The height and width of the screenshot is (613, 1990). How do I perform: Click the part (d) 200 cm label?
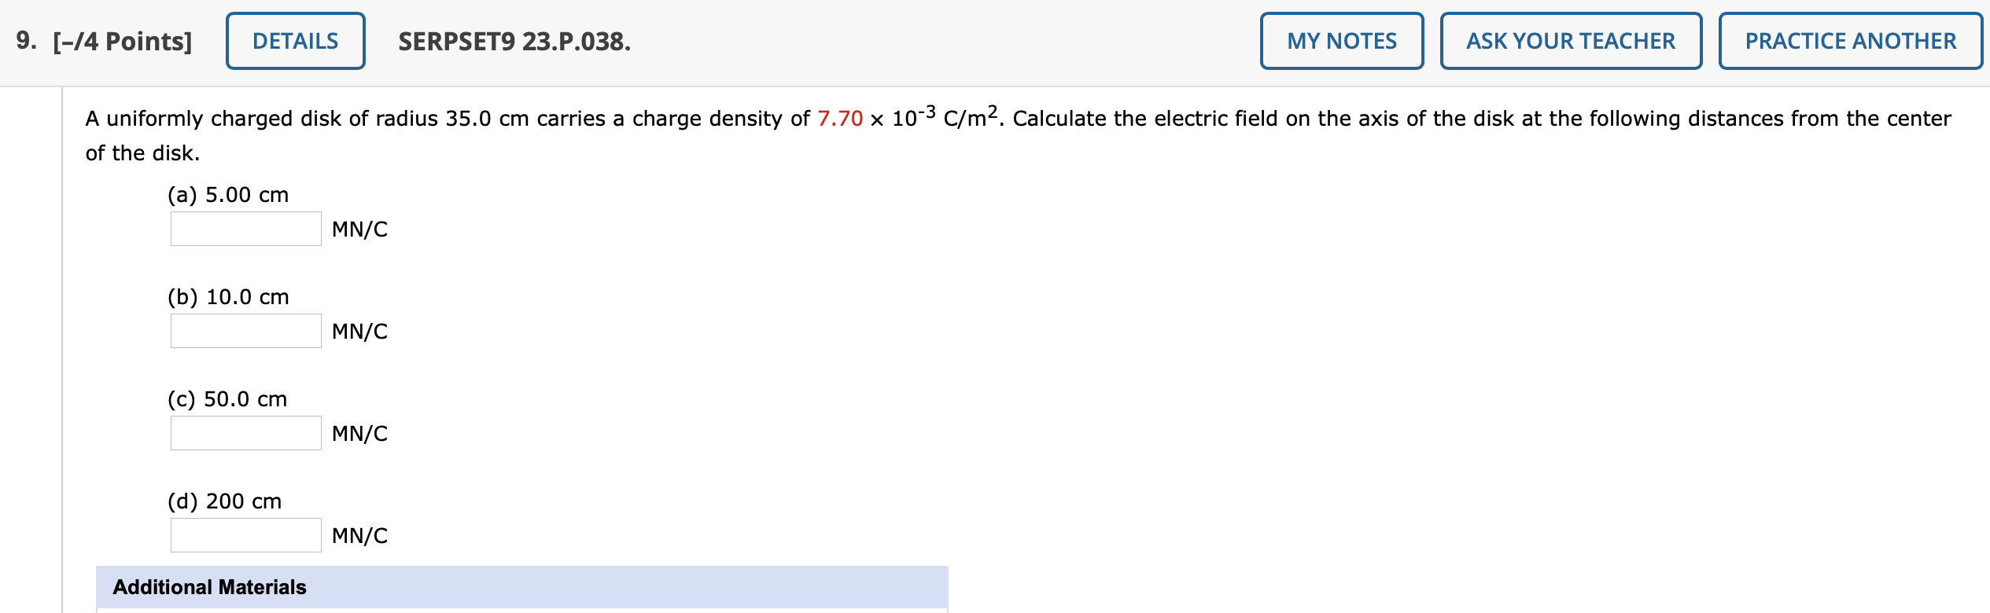[x=224, y=501]
